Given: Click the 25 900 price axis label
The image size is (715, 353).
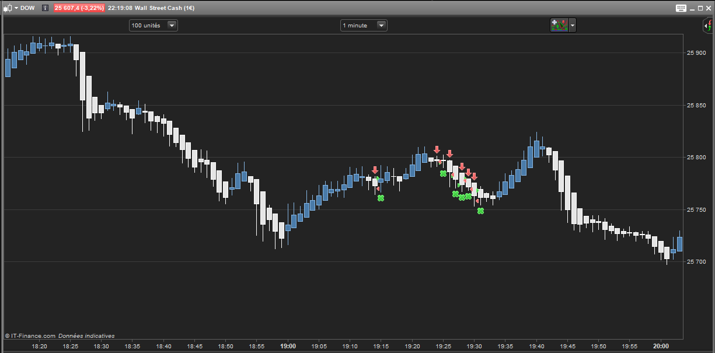Looking at the screenshot, I should (697, 53).
